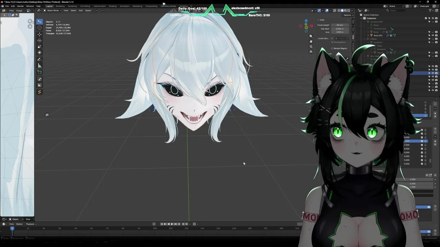Click the timeline play button

[x=172, y=224]
